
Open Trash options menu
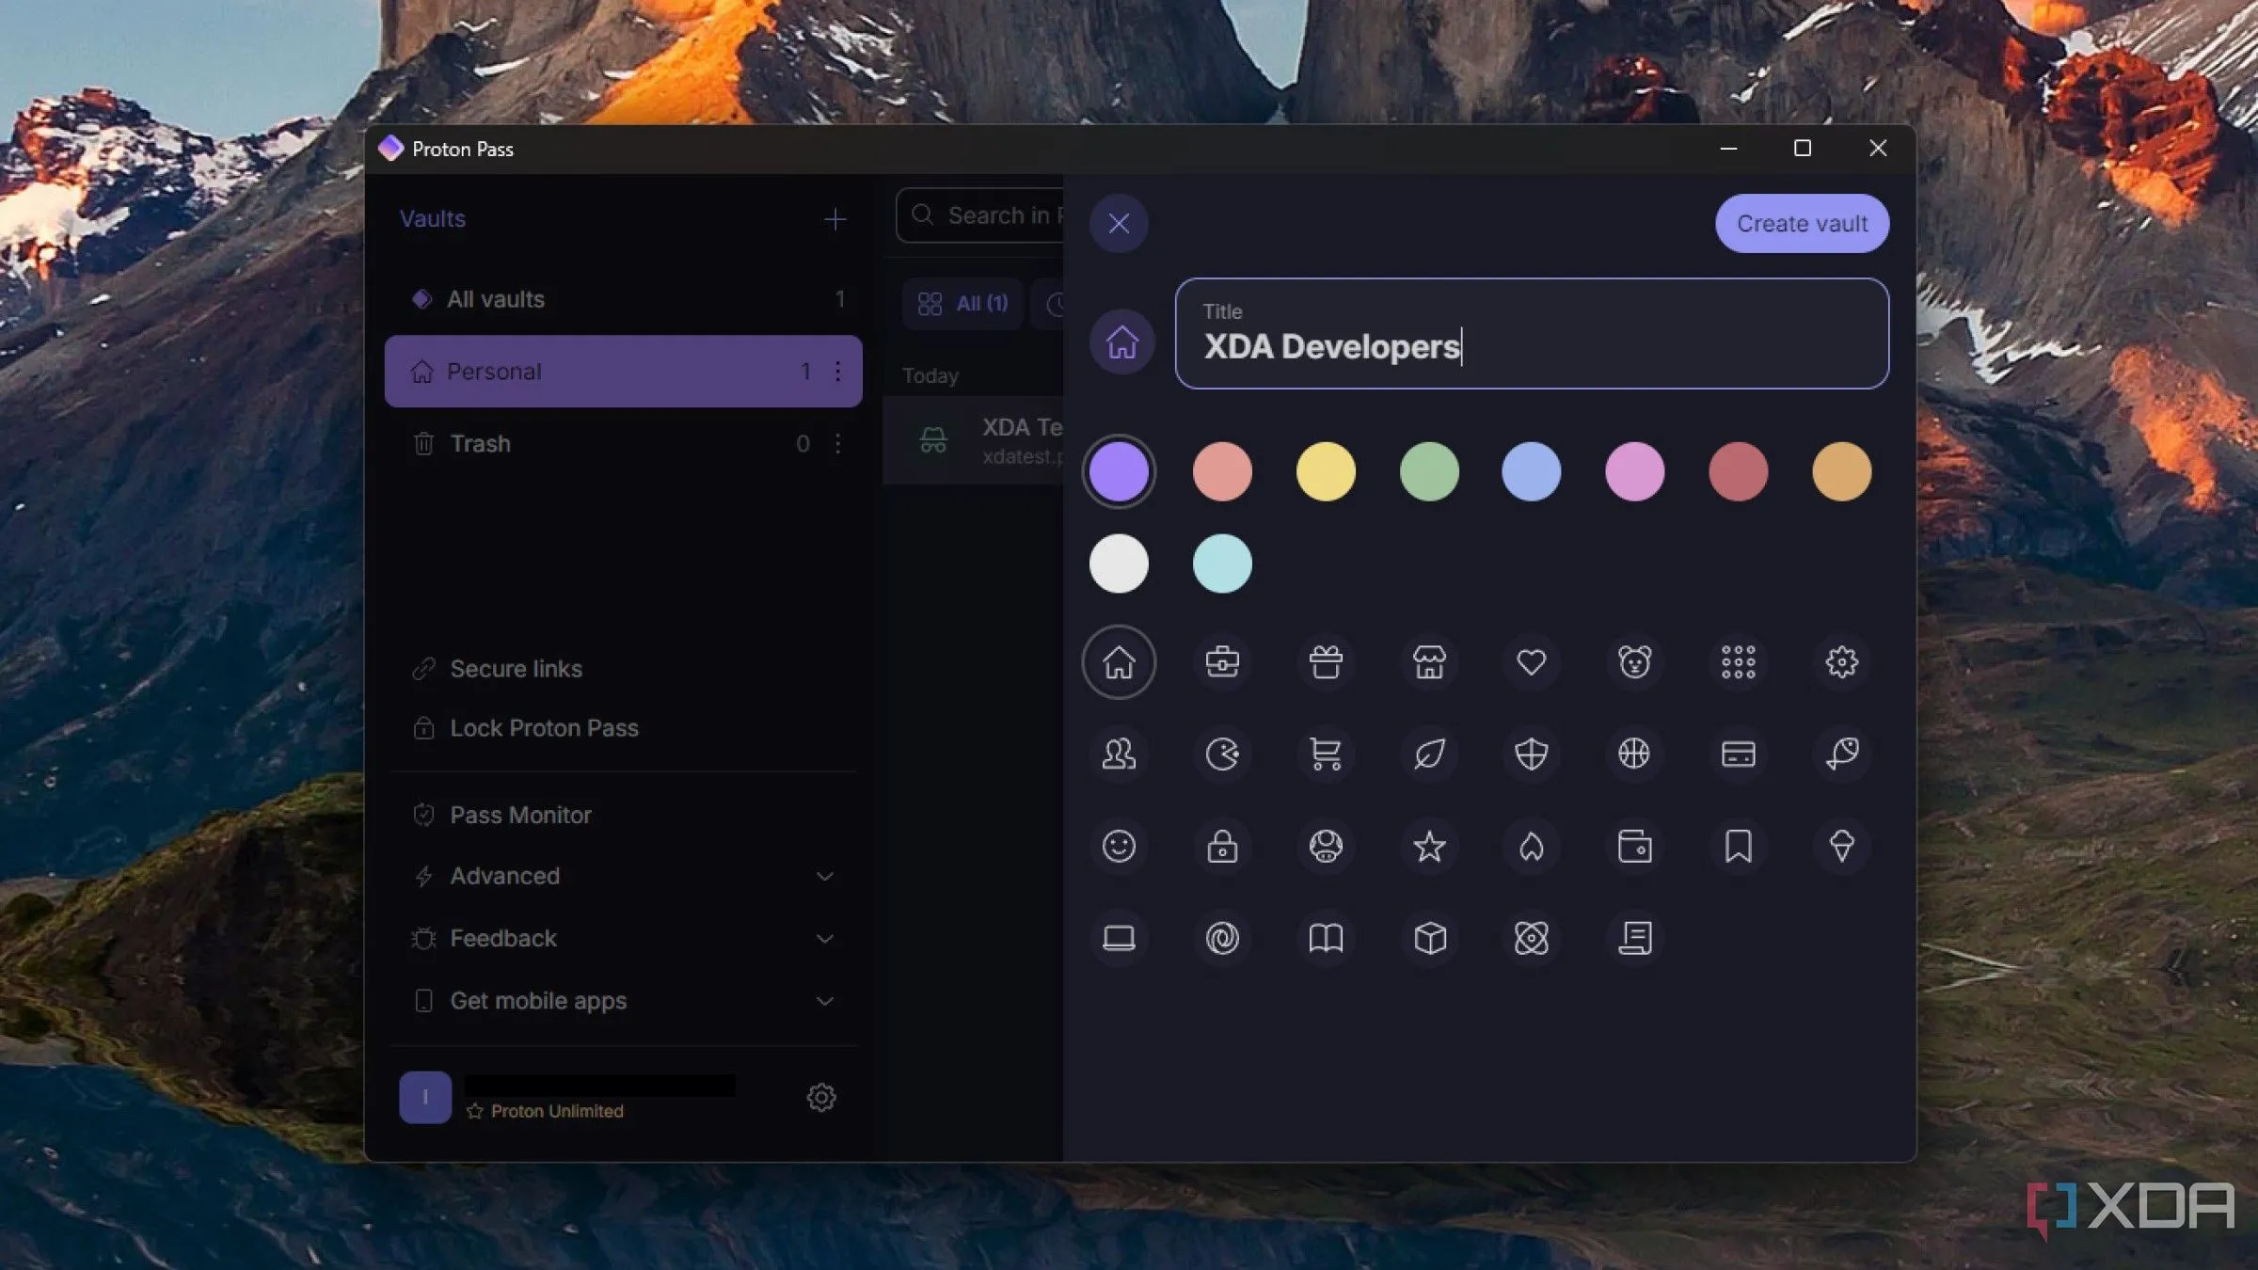pyautogui.click(x=837, y=444)
